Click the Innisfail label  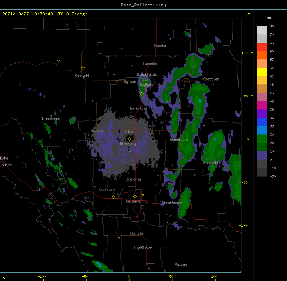coord(138,109)
